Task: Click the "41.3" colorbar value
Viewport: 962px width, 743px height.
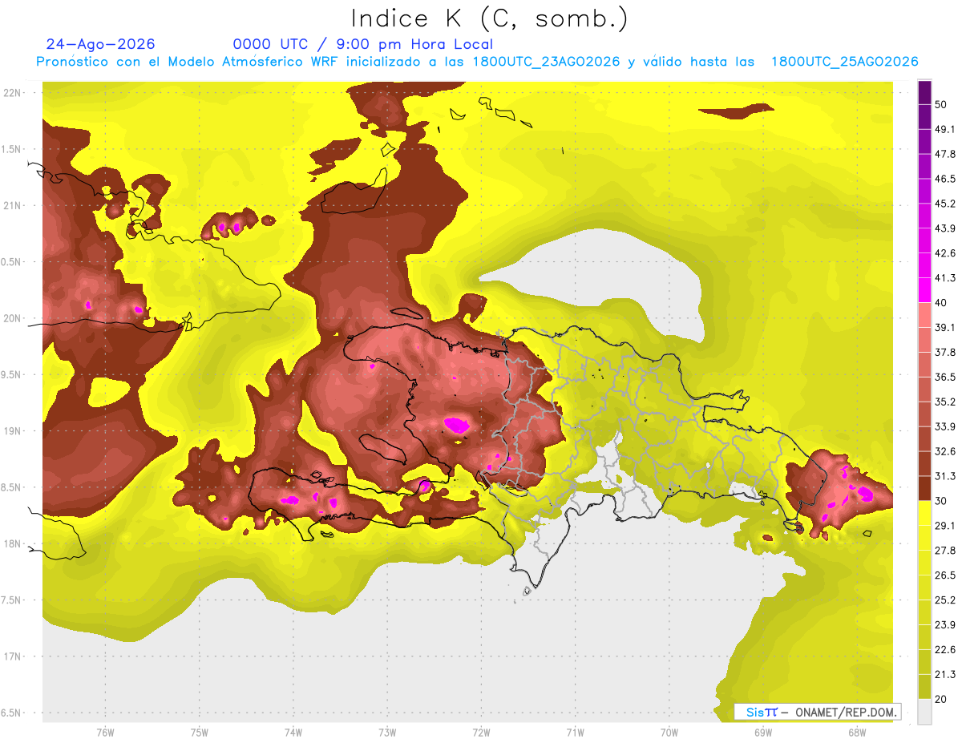Action: [945, 278]
